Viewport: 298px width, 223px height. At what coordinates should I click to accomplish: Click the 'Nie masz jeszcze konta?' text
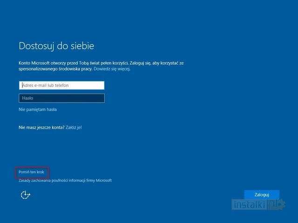click(41, 127)
